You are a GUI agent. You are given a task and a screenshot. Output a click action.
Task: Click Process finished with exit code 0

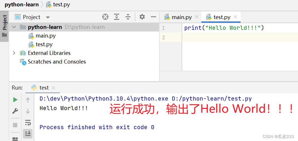pyautogui.click(x=97, y=127)
